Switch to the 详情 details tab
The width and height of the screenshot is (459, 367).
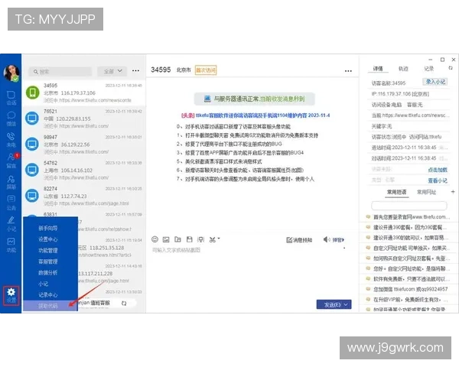click(x=378, y=69)
